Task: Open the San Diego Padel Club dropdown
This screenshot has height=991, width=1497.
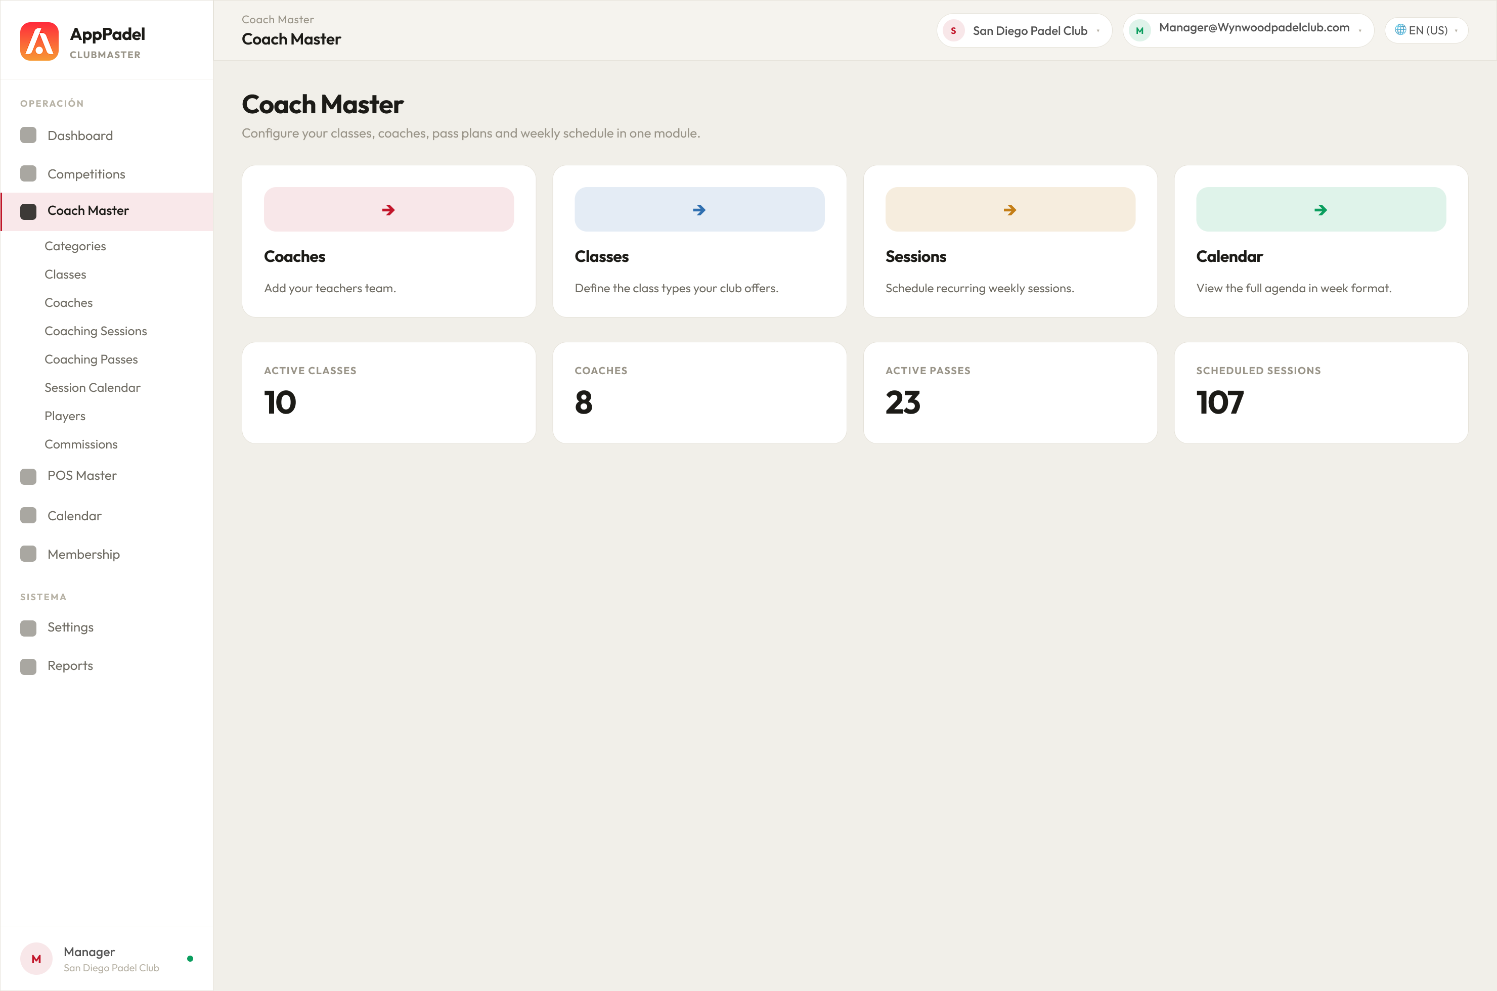Action: click(1024, 30)
